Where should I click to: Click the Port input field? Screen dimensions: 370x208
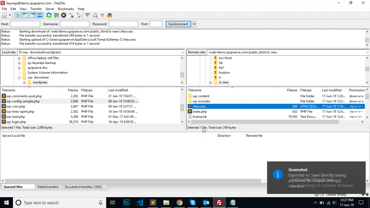coord(156,24)
